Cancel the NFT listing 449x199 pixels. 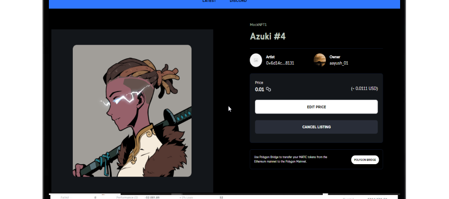(x=316, y=127)
